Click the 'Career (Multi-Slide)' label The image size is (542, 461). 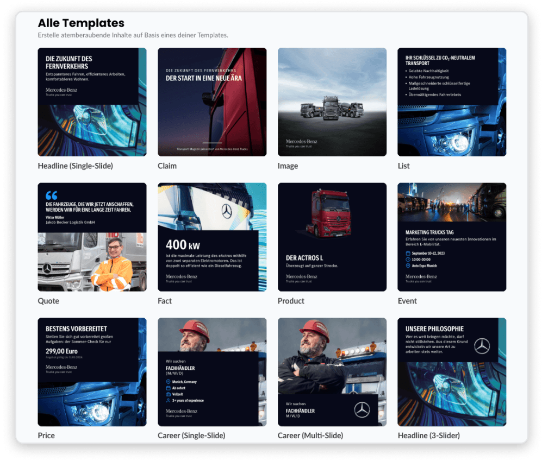(310, 435)
